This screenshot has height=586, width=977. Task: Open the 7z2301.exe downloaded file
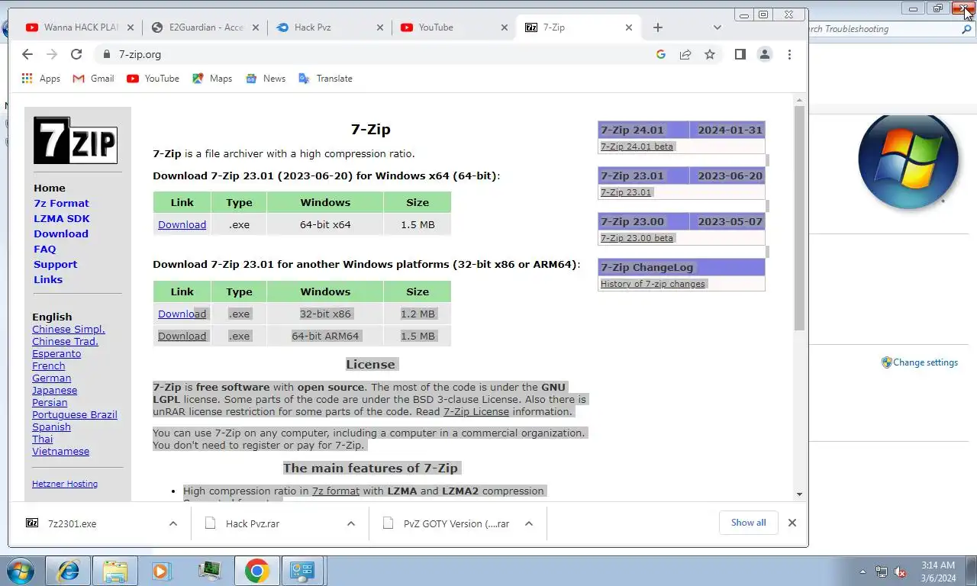click(72, 523)
